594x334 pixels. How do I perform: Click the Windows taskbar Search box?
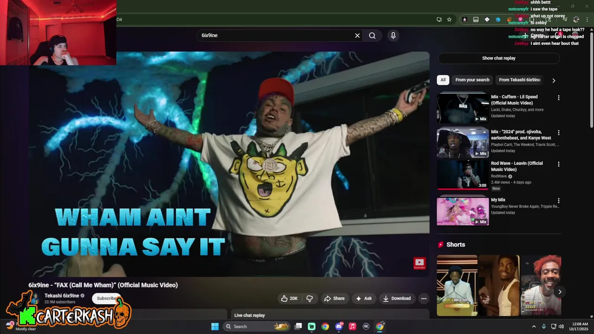point(258,327)
